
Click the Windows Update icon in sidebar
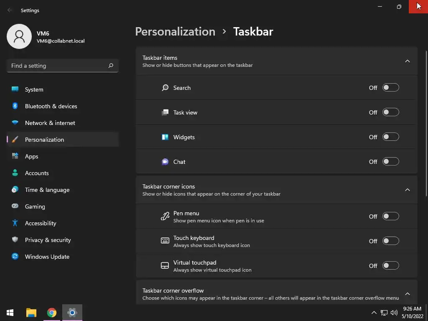(x=15, y=257)
